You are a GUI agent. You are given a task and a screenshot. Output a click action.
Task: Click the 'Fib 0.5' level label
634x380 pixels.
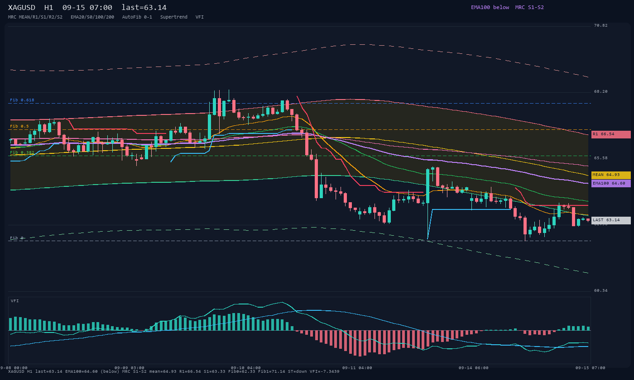tap(19, 126)
